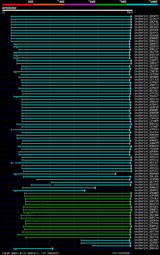
Task: Select the UniRef100_B9REB8 label
Action: pos(146,113)
